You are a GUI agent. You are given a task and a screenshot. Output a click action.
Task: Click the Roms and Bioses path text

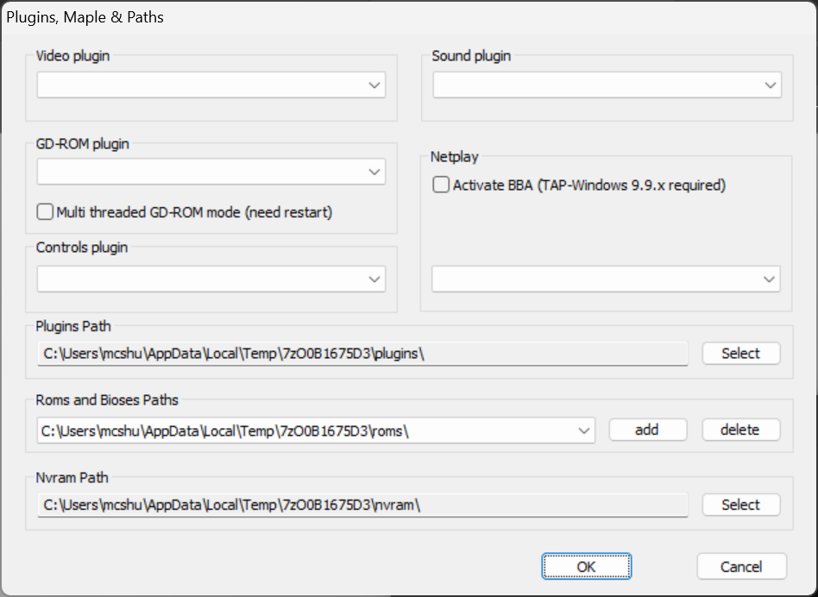point(225,431)
